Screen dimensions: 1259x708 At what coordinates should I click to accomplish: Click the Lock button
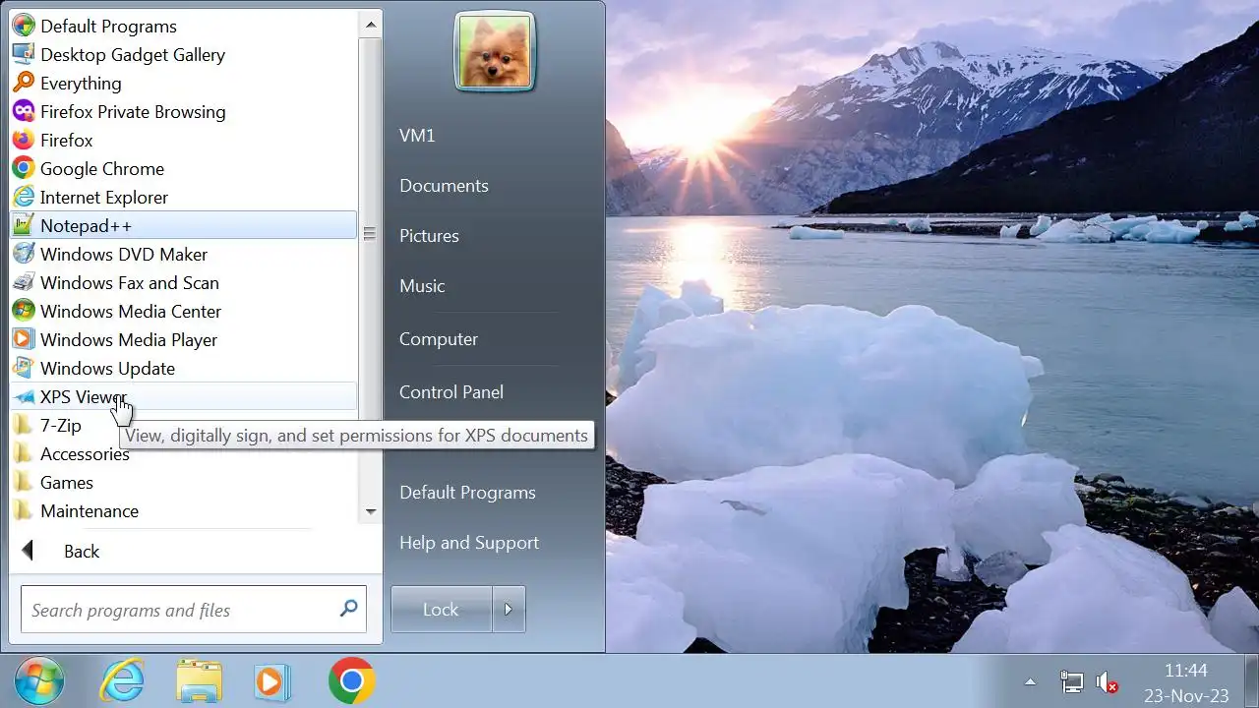pyautogui.click(x=441, y=609)
